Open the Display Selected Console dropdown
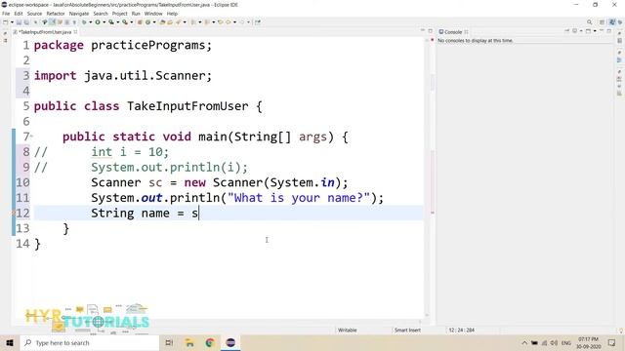 click(581, 30)
